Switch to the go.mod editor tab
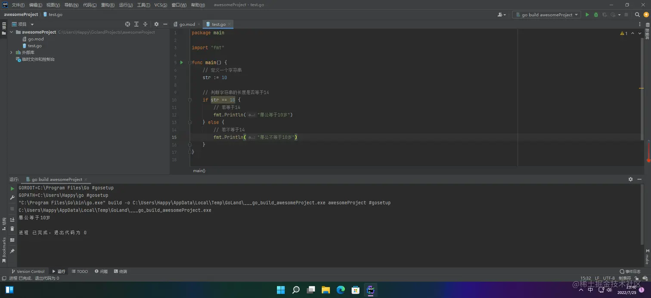This screenshot has width=651, height=298. [187, 24]
